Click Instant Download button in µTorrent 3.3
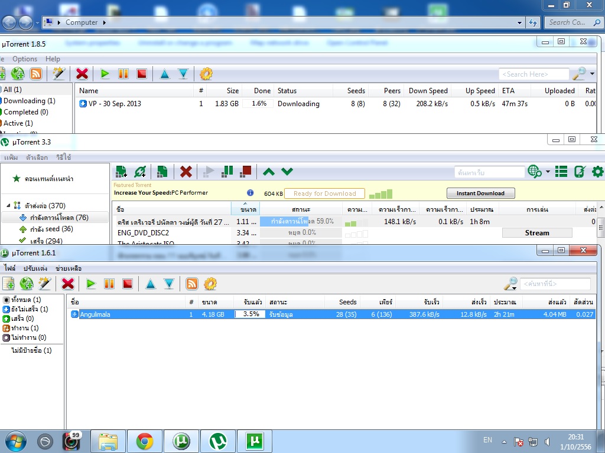Screen dimensions: 605x453 click(480, 193)
